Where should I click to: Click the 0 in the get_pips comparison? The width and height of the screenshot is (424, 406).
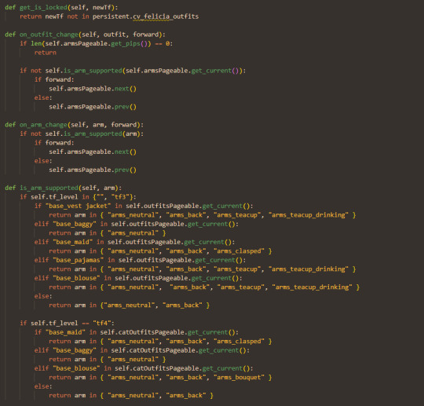[167, 43]
